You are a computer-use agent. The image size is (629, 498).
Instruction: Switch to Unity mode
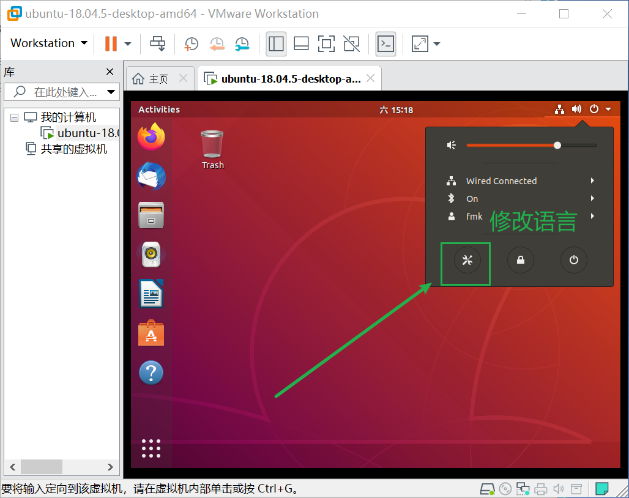click(352, 43)
